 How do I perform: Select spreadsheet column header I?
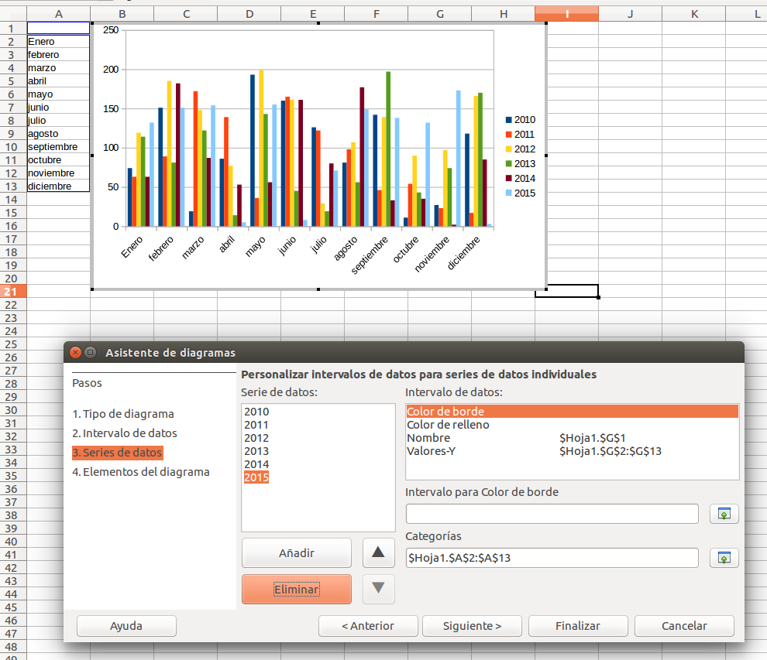click(x=566, y=13)
